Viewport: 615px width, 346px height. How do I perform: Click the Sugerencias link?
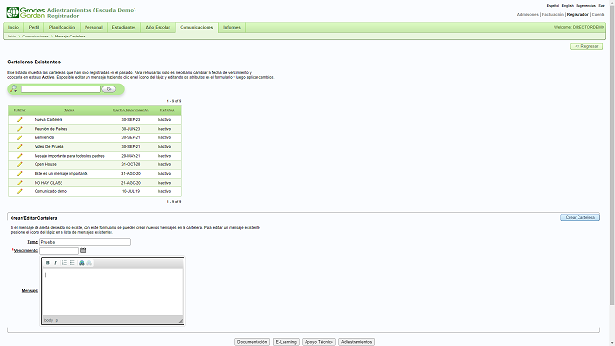pos(585,6)
